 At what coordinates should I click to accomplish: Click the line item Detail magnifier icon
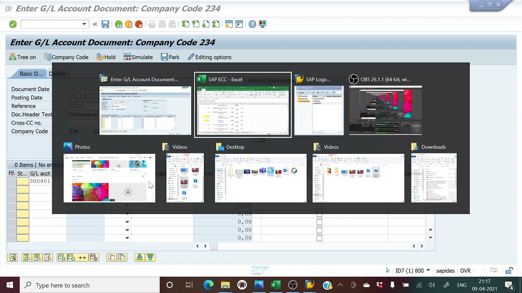13,258
